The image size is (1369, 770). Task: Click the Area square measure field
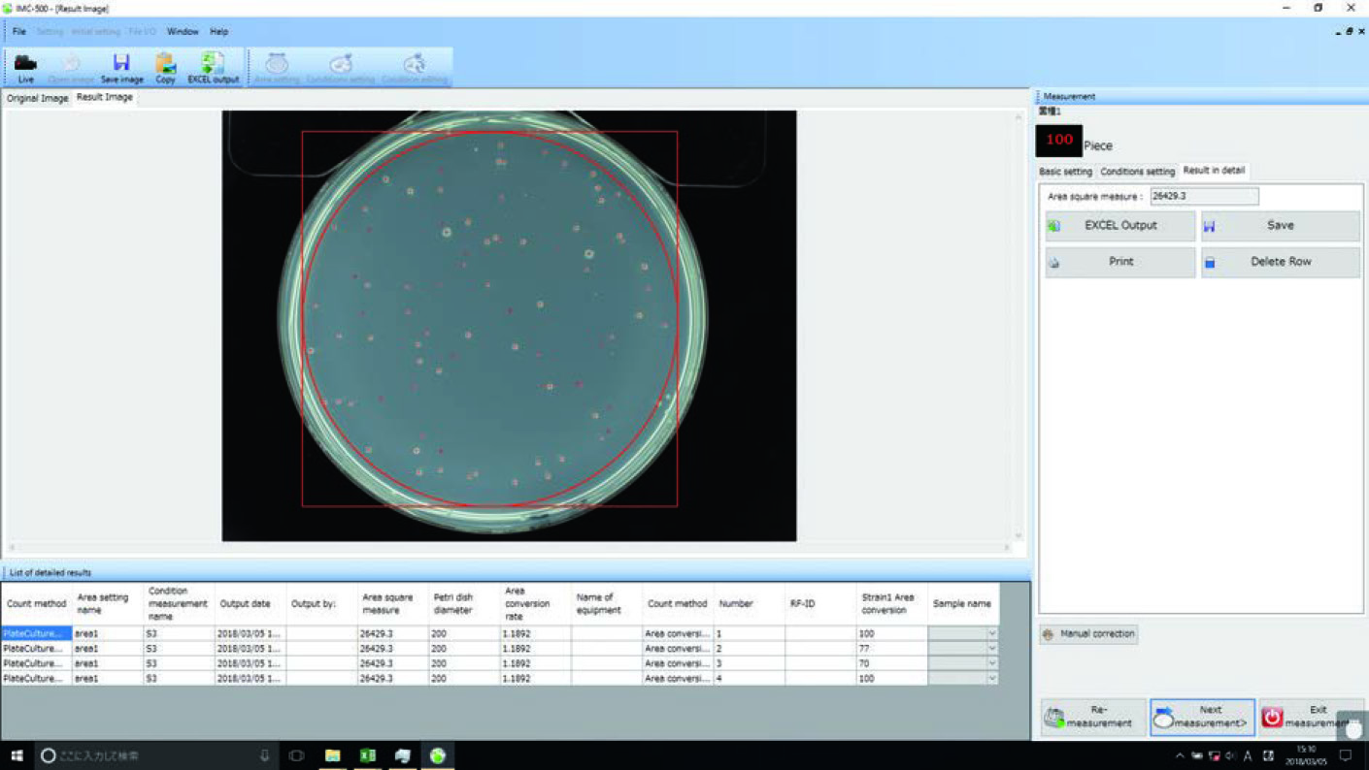tap(1204, 196)
